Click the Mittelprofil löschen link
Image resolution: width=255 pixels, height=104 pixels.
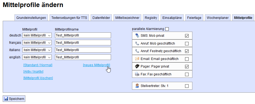[38, 78]
